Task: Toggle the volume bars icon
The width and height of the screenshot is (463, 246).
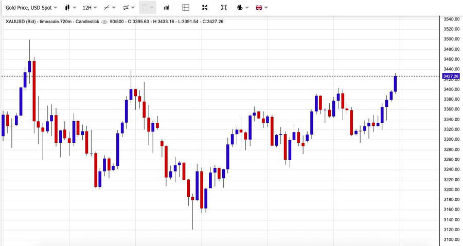Action: coord(167,8)
